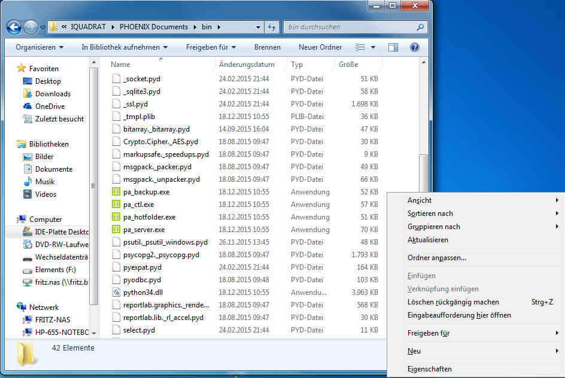
Task: Select the Wechseldatenträger drive icon
Action: click(x=28, y=257)
